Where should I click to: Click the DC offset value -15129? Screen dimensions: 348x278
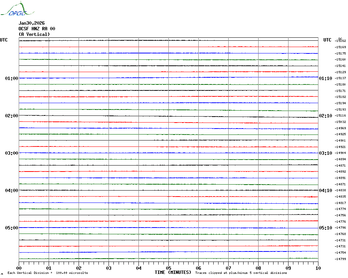click(341, 72)
